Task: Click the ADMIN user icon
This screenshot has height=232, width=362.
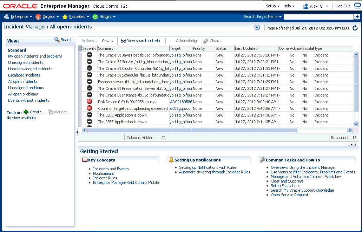Action: coord(305,6)
